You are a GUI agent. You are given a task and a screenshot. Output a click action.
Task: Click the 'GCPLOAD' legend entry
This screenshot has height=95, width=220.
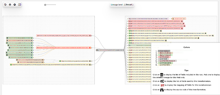coord(164,57)
